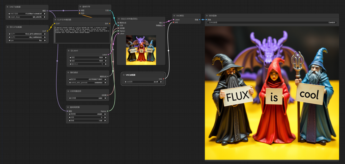Open the UNET名称 model dropdown
This screenshot has height=164, width=345.
[x=27, y=14]
